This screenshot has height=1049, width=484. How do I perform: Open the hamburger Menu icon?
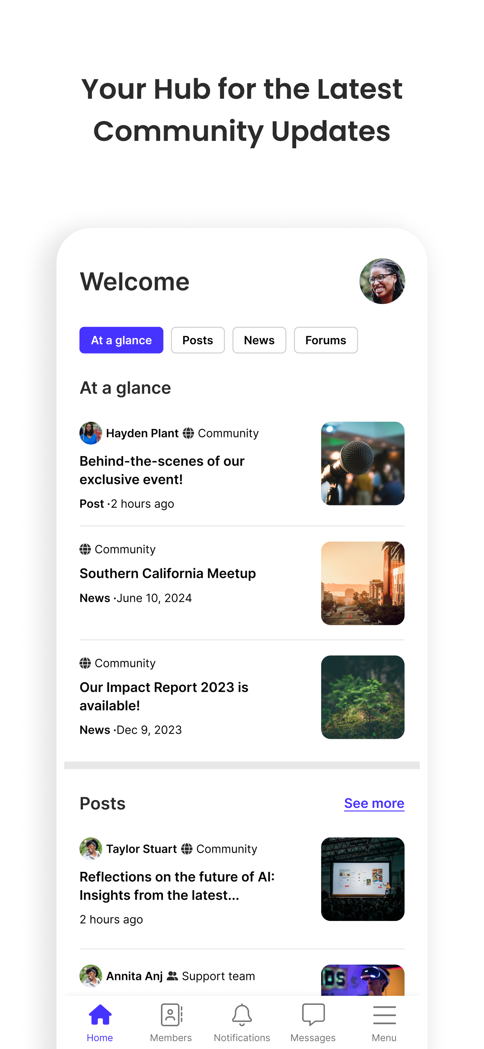(384, 1015)
